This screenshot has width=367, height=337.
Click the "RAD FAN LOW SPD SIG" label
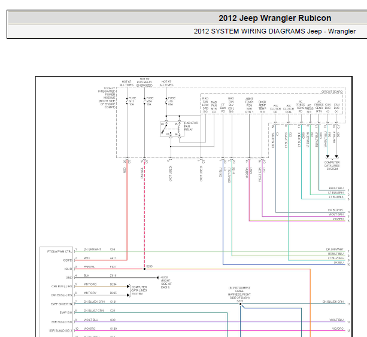pos(205,105)
